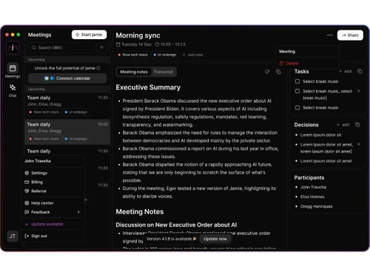Click the Meeting Notes heading
Screen dimensions: 370x277
click(x=140, y=212)
